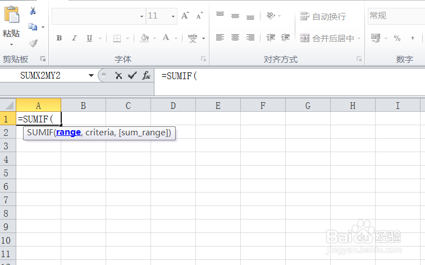
Task: Open 字体 dialog launcher
Action: [x=203, y=58]
